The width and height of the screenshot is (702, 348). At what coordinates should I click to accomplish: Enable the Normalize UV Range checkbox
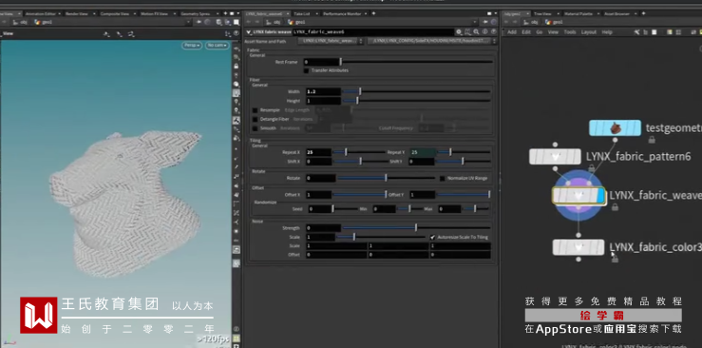click(x=443, y=178)
